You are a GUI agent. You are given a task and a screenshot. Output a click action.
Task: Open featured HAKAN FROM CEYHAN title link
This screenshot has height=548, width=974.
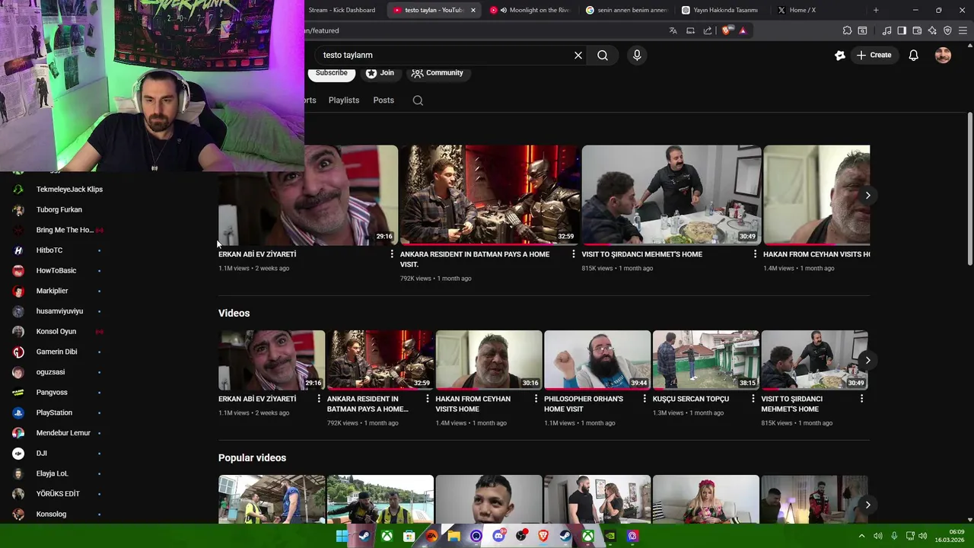pyautogui.click(x=816, y=254)
